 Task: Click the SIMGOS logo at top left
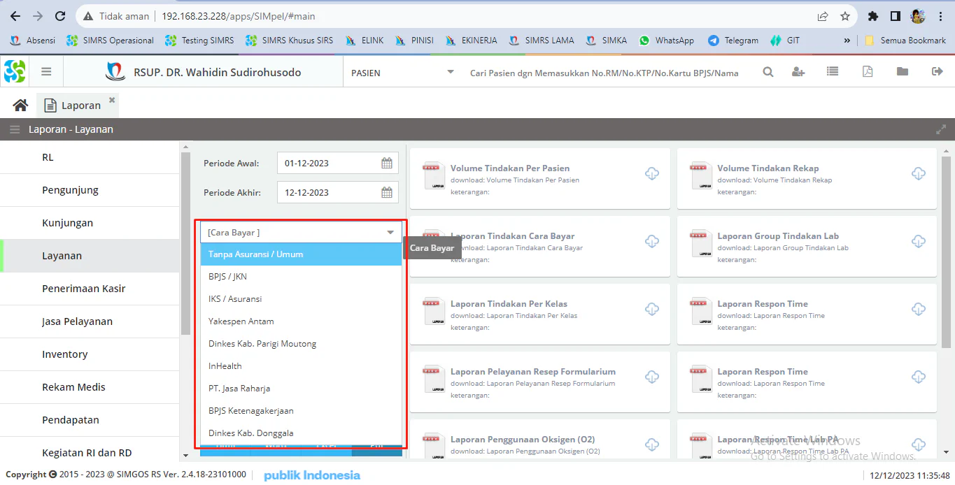(15, 71)
